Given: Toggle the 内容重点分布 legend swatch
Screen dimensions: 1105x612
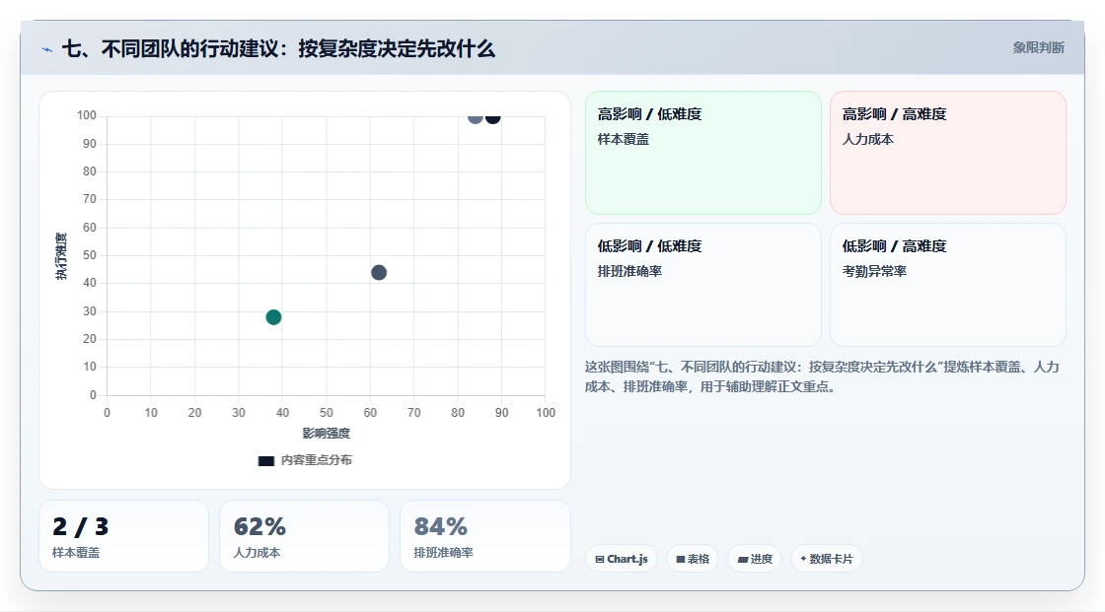Looking at the screenshot, I should pyautogui.click(x=265, y=460).
